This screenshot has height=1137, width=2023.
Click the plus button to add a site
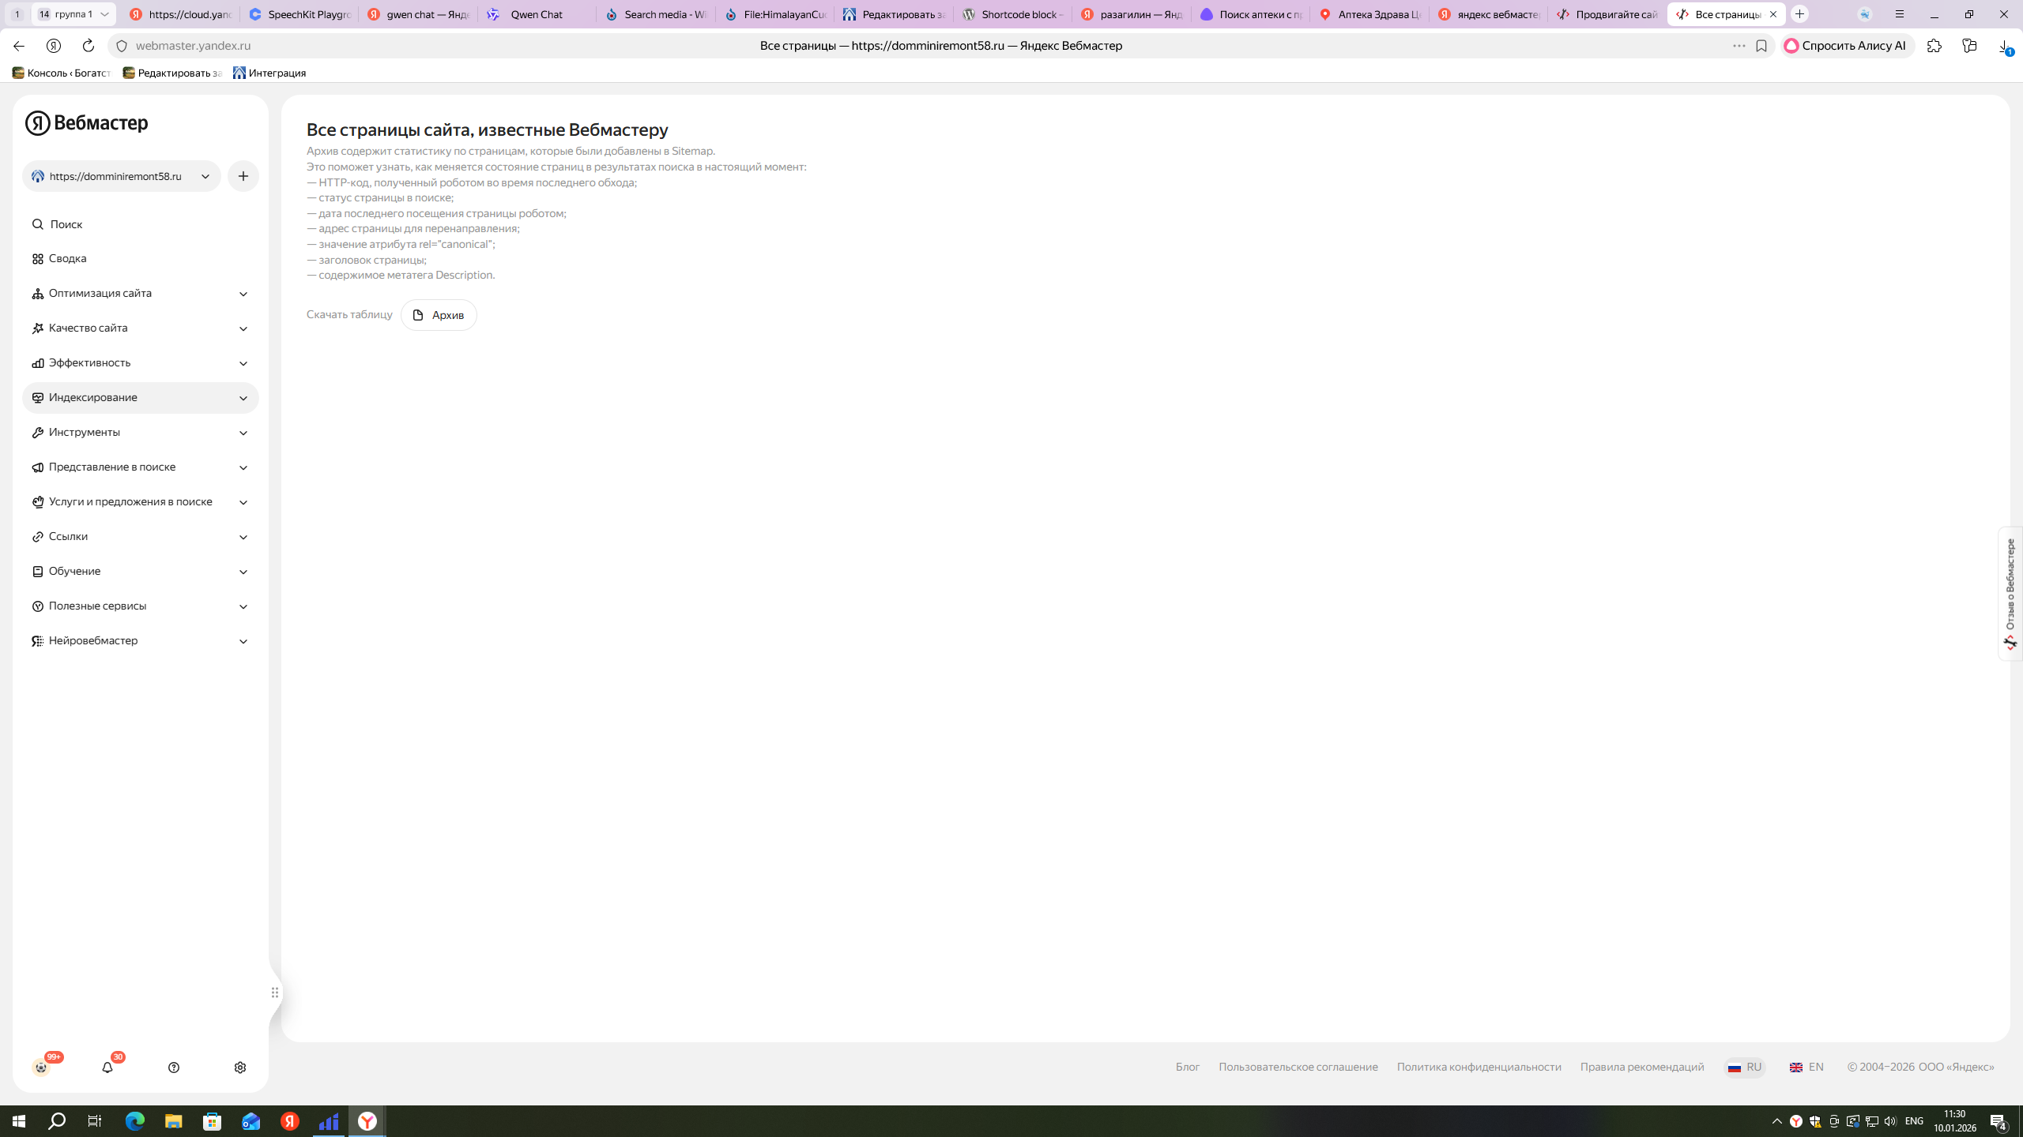(x=243, y=176)
